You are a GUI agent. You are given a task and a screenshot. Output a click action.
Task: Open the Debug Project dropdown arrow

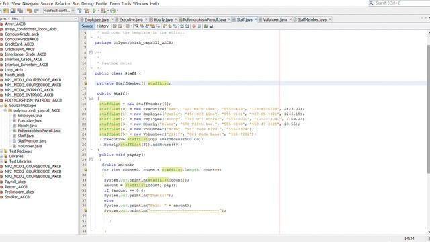108,11
